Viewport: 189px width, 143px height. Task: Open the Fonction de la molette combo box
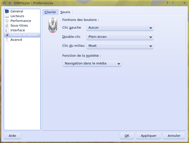click(92, 63)
